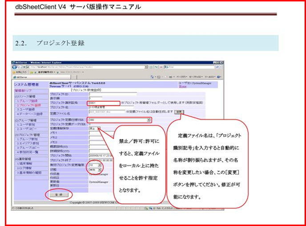306x226 pixels.
Task: Click the Home icon in IE command bar
Action: click(x=152, y=77)
